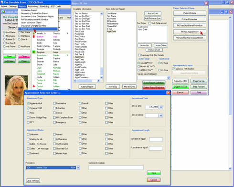The height and width of the screenshot is (187, 234).
Task: Click the orange Cancel button in the criteria dialog
Action: pos(154,180)
